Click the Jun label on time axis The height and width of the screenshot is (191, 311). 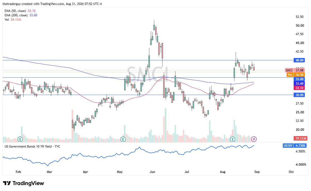pyautogui.click(x=152, y=172)
